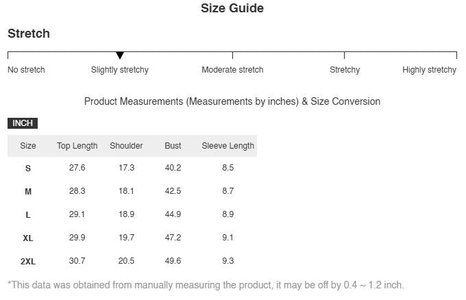Click the "Slightly stretchy" scale label
Image resolution: width=466 pixels, height=300 pixels.
(x=120, y=70)
